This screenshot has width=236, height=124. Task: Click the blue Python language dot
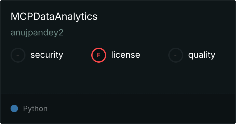click(14, 108)
